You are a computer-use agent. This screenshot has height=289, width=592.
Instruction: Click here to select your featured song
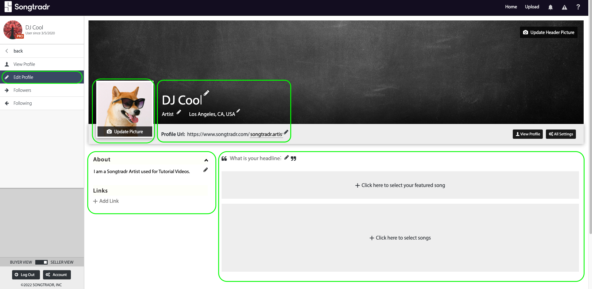(400, 185)
